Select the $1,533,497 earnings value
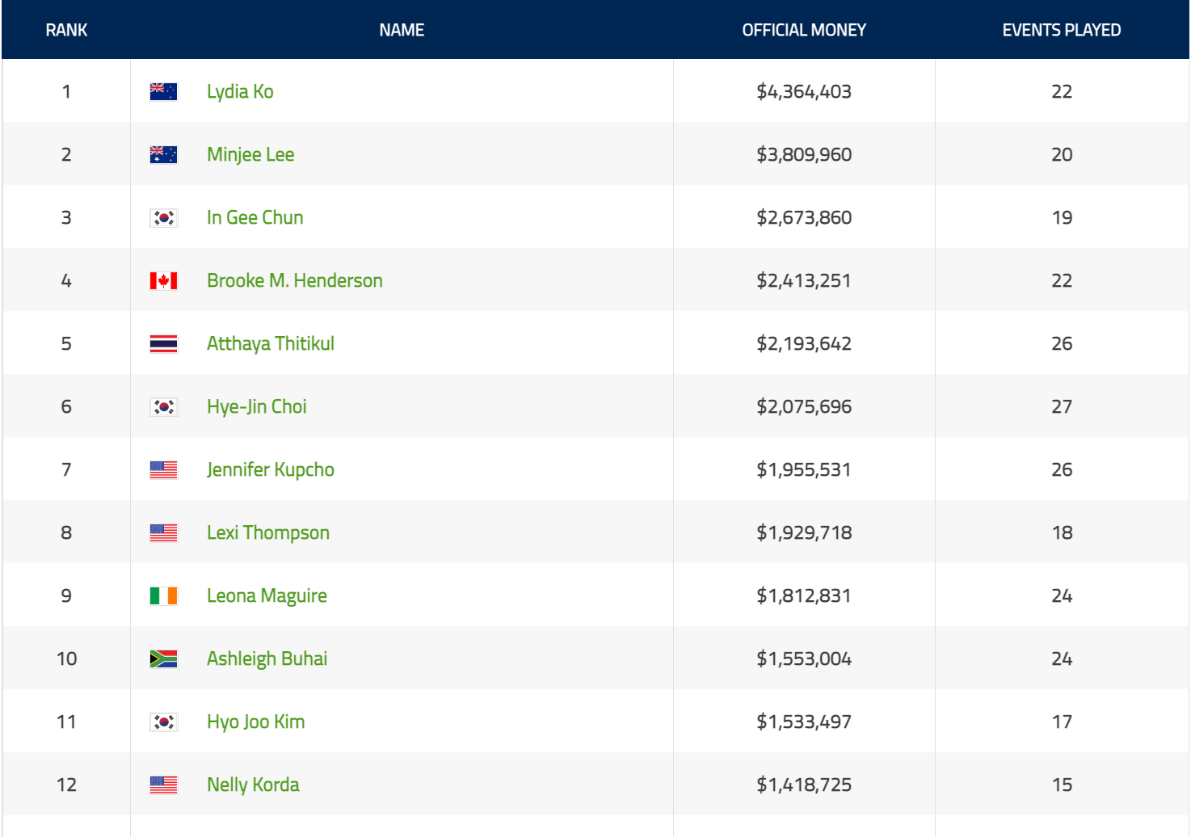The width and height of the screenshot is (1191, 837). coord(804,721)
